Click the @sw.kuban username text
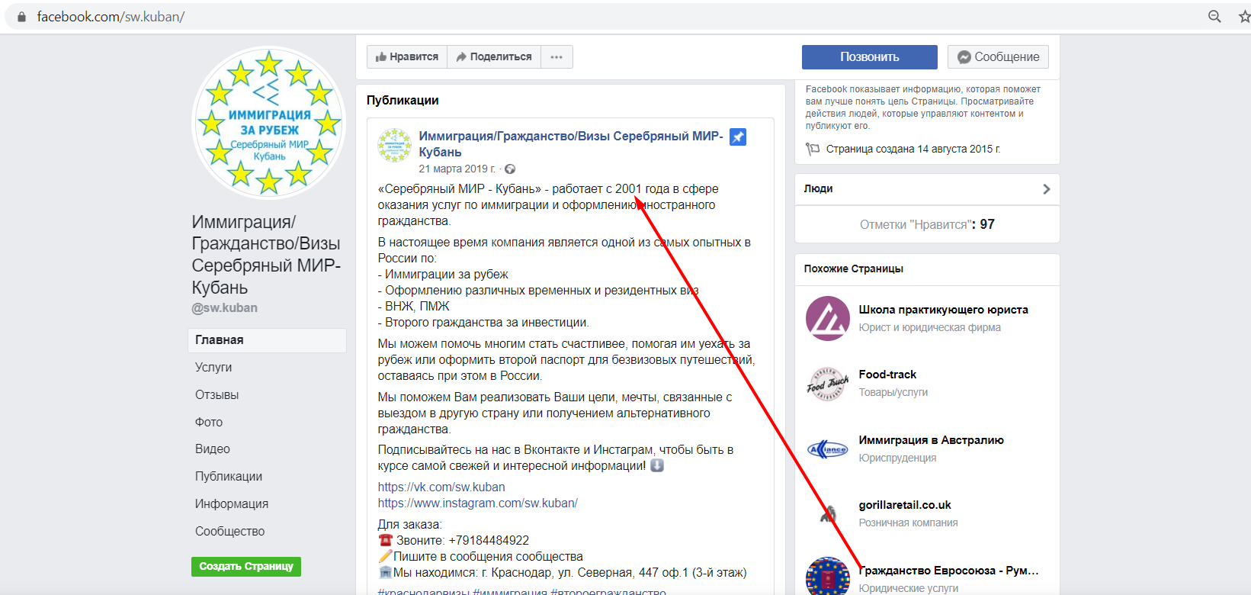This screenshot has width=1251, height=595. coord(224,308)
